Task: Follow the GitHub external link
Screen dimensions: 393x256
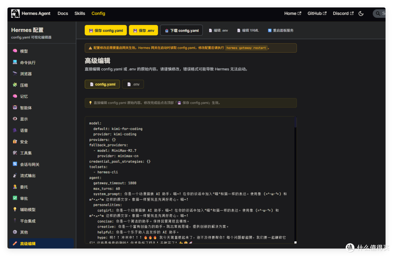Action: point(317,13)
